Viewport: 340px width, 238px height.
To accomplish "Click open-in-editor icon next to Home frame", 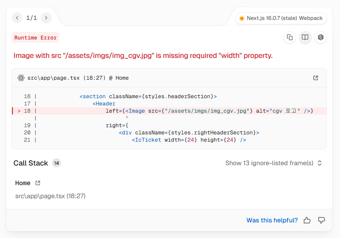I will 38,183.
